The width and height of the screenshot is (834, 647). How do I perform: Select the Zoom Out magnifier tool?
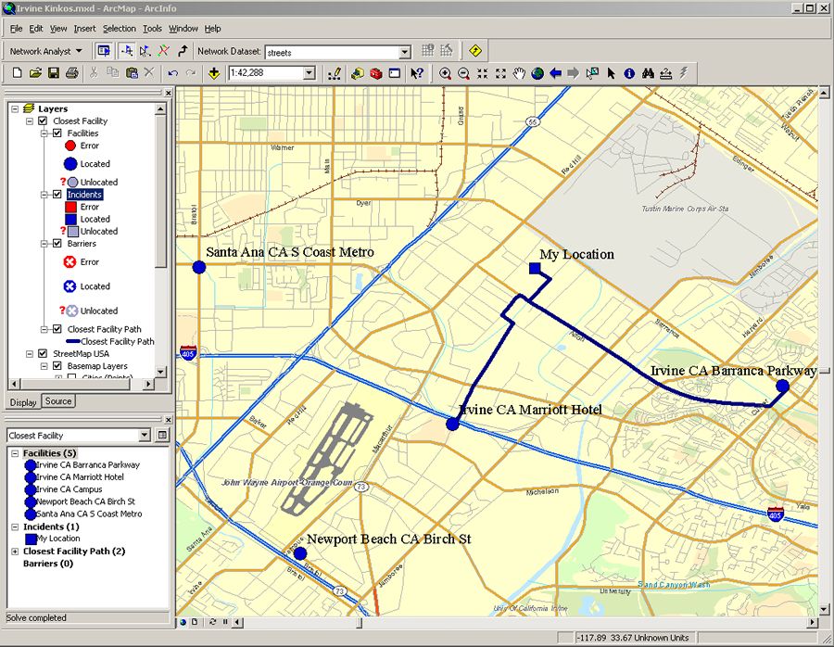[464, 73]
